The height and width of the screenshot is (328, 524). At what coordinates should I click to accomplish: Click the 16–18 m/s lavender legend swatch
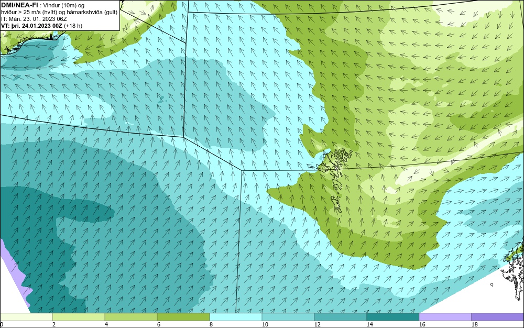[445, 316]
